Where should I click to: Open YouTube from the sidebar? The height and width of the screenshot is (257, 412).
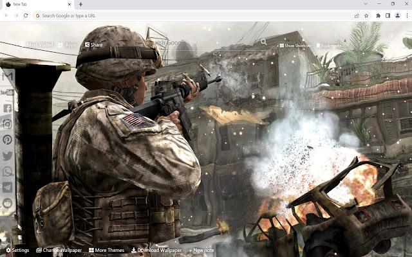(7, 93)
